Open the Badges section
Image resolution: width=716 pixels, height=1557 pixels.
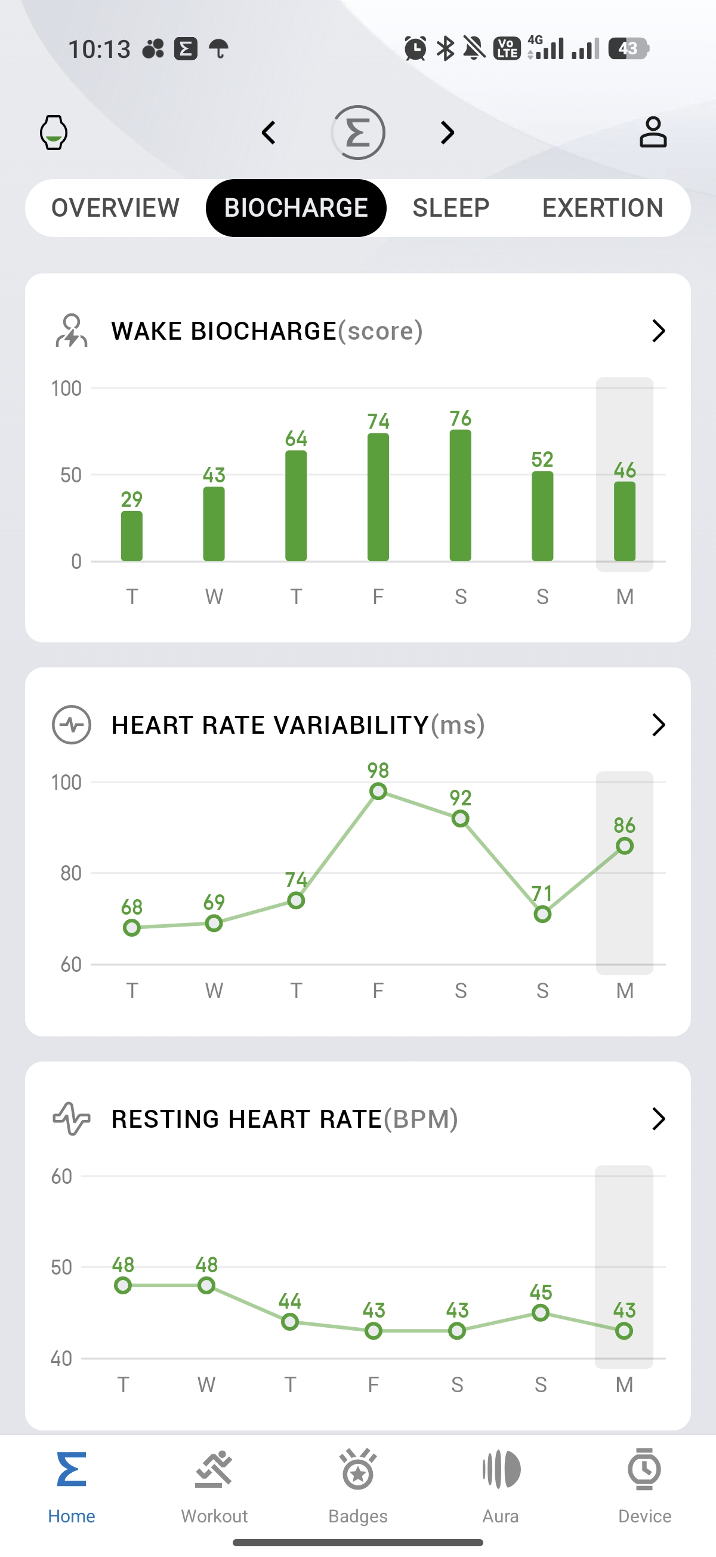[357, 1485]
